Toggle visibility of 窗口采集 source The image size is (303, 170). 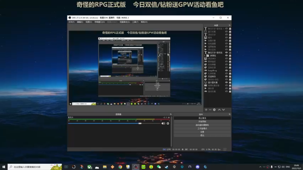[226, 32]
